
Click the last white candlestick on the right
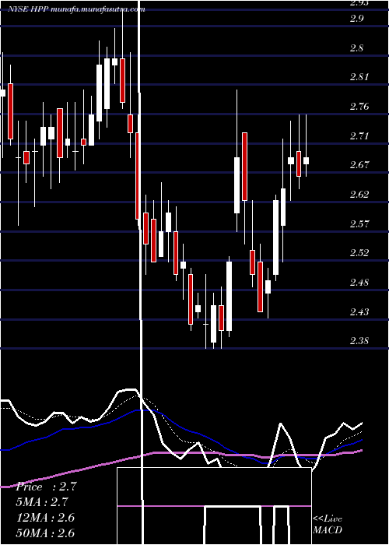point(306,160)
